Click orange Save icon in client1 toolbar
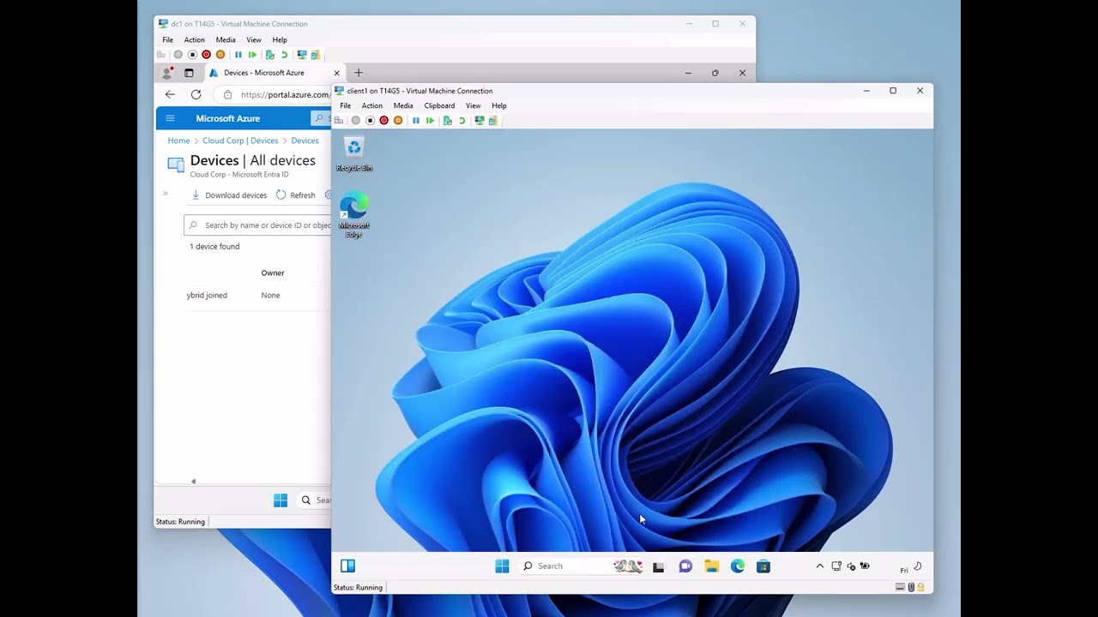The height and width of the screenshot is (617, 1098). [x=397, y=121]
